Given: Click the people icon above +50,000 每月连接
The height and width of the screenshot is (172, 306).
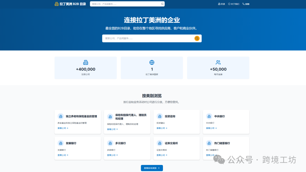Looking at the screenshot, I should pos(218,62).
